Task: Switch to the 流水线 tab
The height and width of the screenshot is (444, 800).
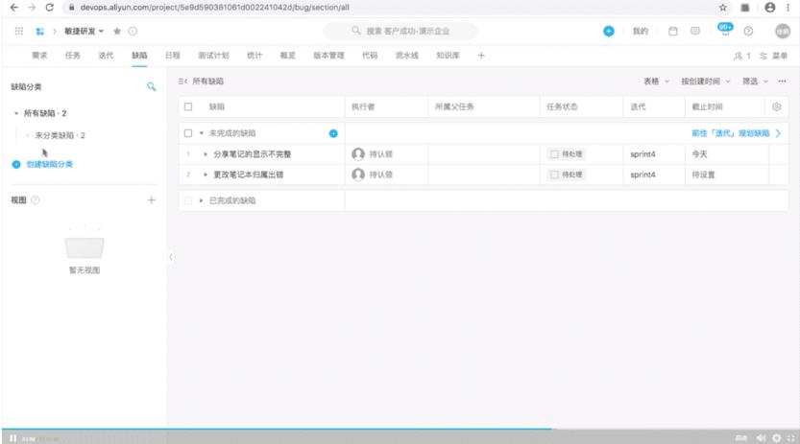Action: point(406,56)
